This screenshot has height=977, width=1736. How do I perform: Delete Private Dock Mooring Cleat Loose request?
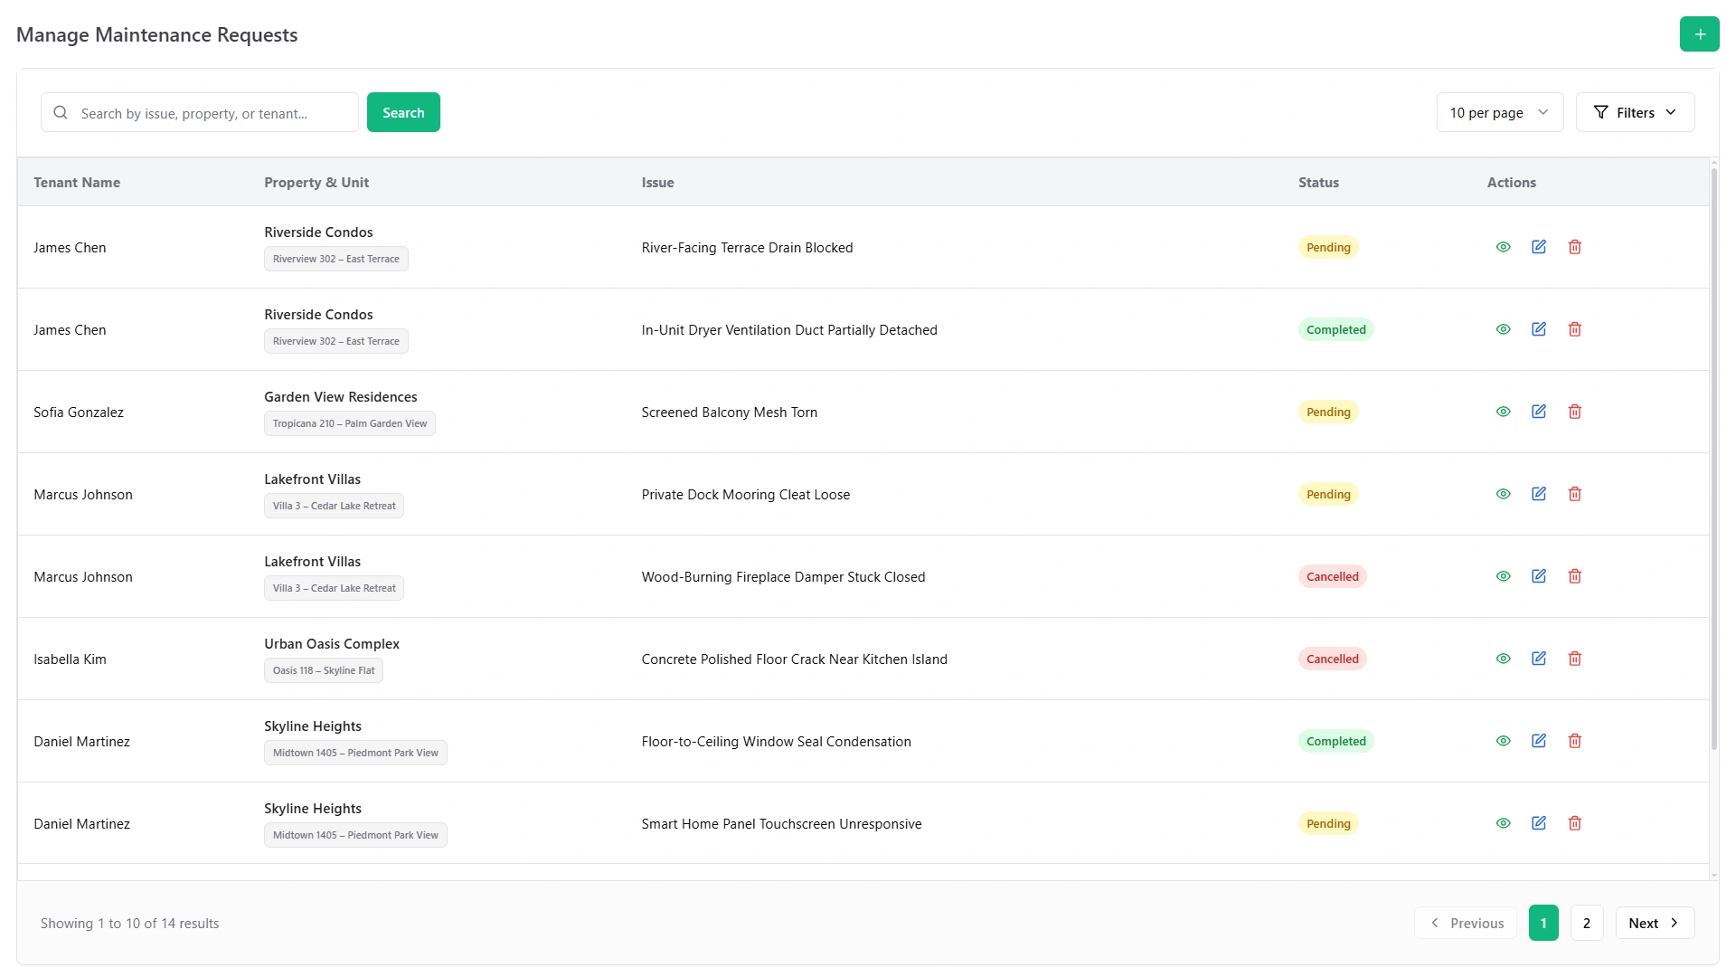click(x=1575, y=494)
